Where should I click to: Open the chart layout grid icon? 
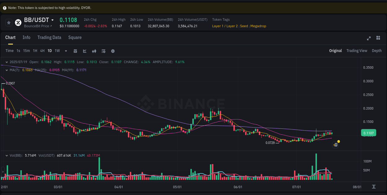[378, 38]
